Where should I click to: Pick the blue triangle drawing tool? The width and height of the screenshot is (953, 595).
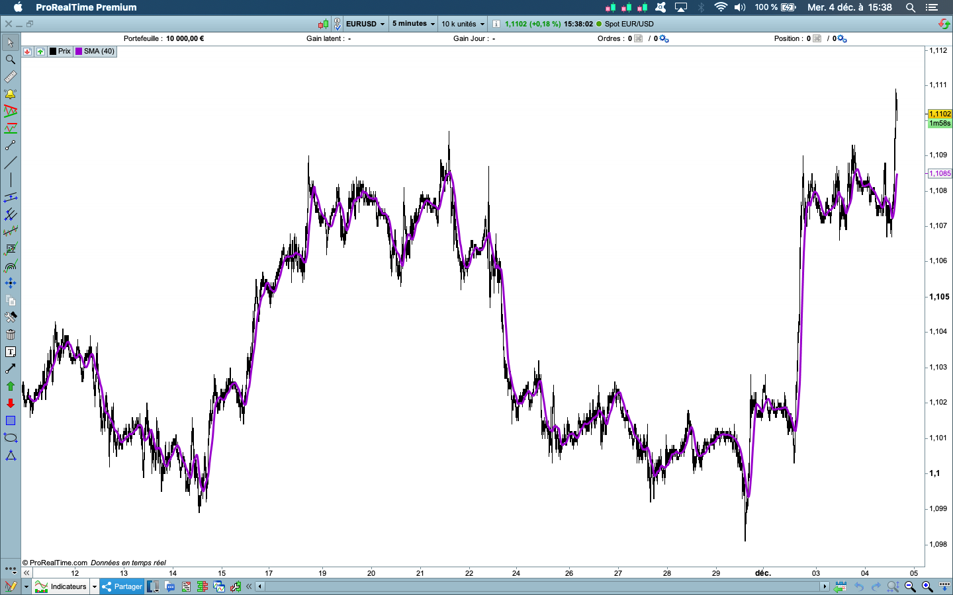pos(10,456)
